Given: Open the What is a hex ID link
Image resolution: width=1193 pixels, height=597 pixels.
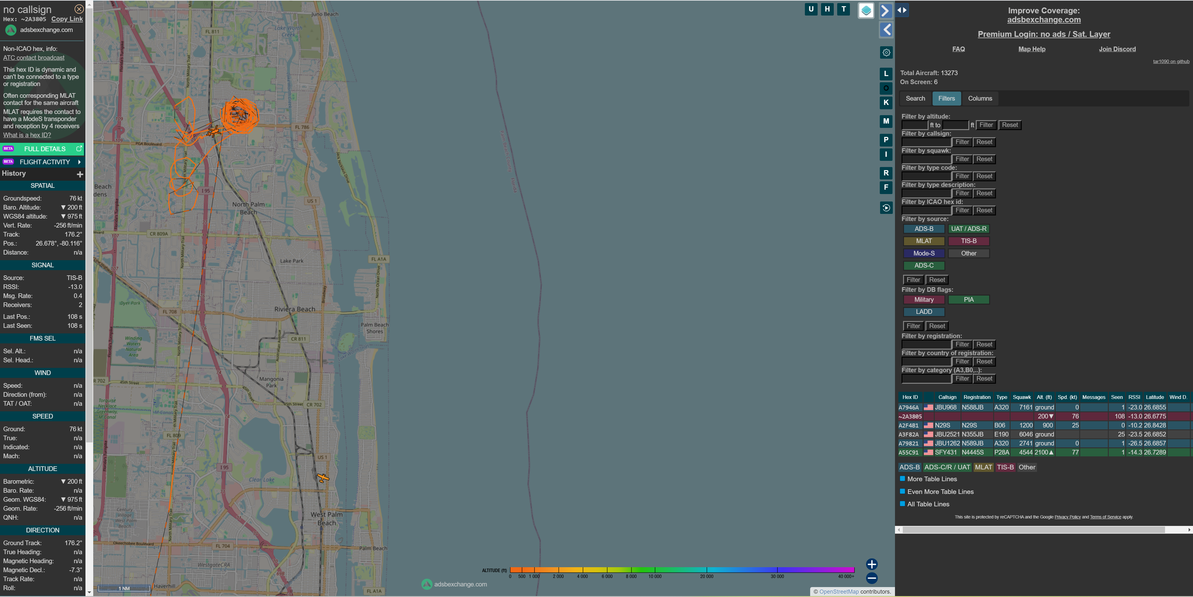Looking at the screenshot, I should pyautogui.click(x=27, y=135).
